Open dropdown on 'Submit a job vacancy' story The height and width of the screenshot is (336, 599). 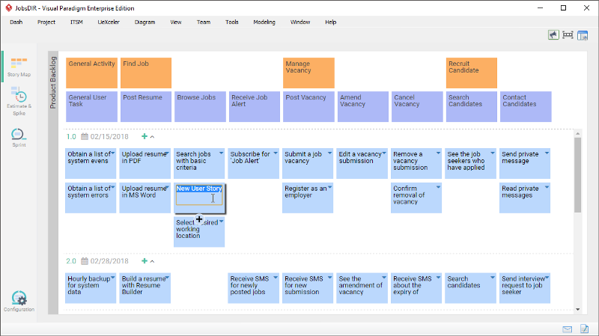(329, 153)
